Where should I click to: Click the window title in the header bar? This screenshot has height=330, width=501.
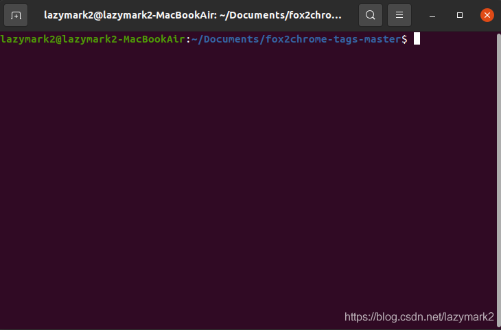[x=192, y=15]
